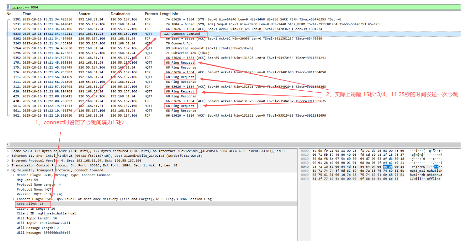Click the tcp.port == 1884 filter field
This screenshot has width=463, height=242.
coord(235,7)
